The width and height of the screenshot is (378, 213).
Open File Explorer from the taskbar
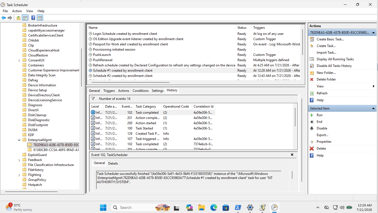(x=201, y=207)
